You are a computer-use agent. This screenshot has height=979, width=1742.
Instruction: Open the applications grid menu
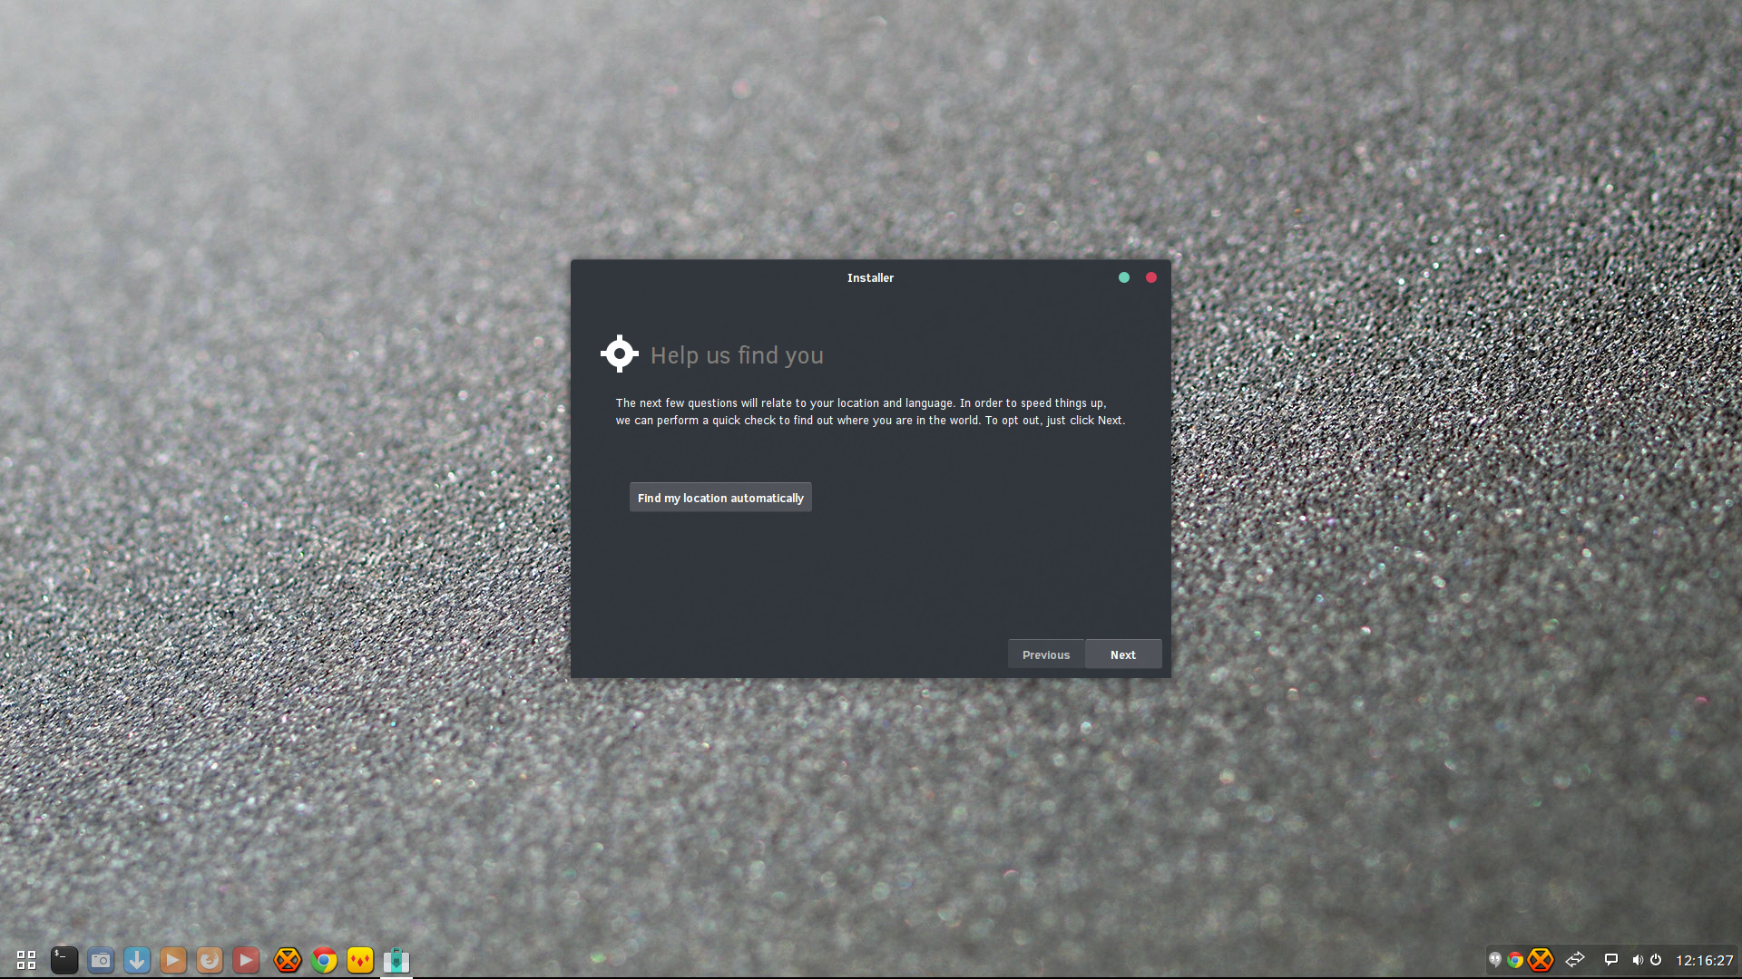26,960
